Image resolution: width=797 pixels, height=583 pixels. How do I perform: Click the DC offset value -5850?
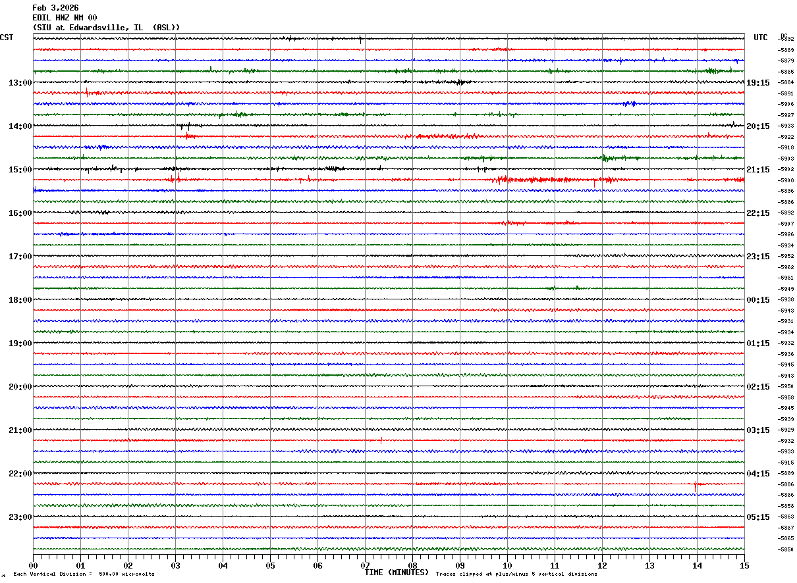click(786, 549)
